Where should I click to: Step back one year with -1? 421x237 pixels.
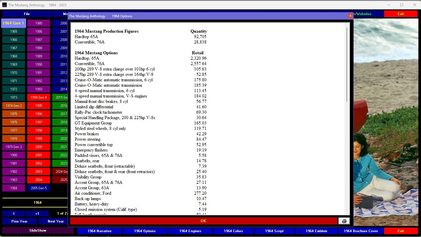pos(13,213)
